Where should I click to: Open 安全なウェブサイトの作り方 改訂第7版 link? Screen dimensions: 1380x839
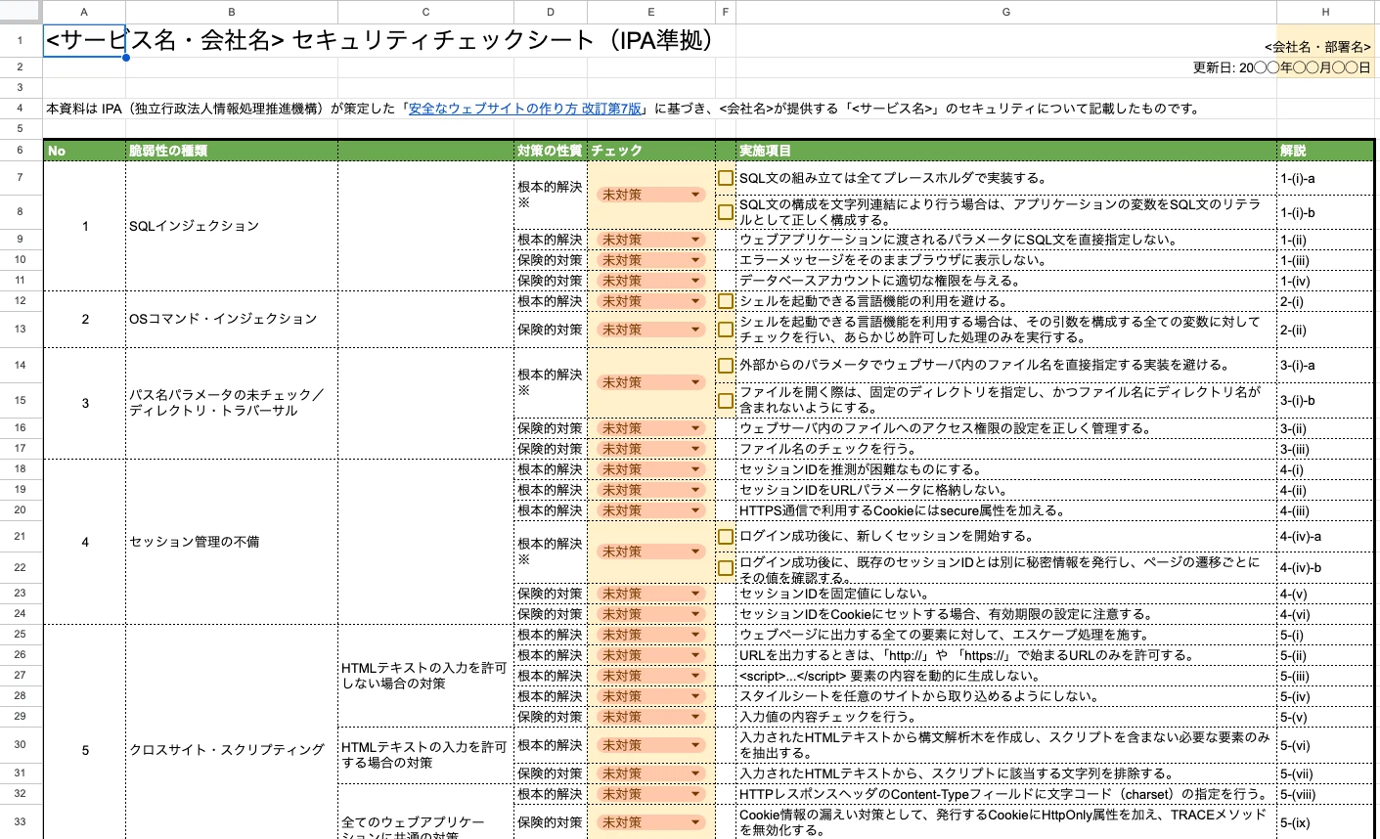[525, 110]
